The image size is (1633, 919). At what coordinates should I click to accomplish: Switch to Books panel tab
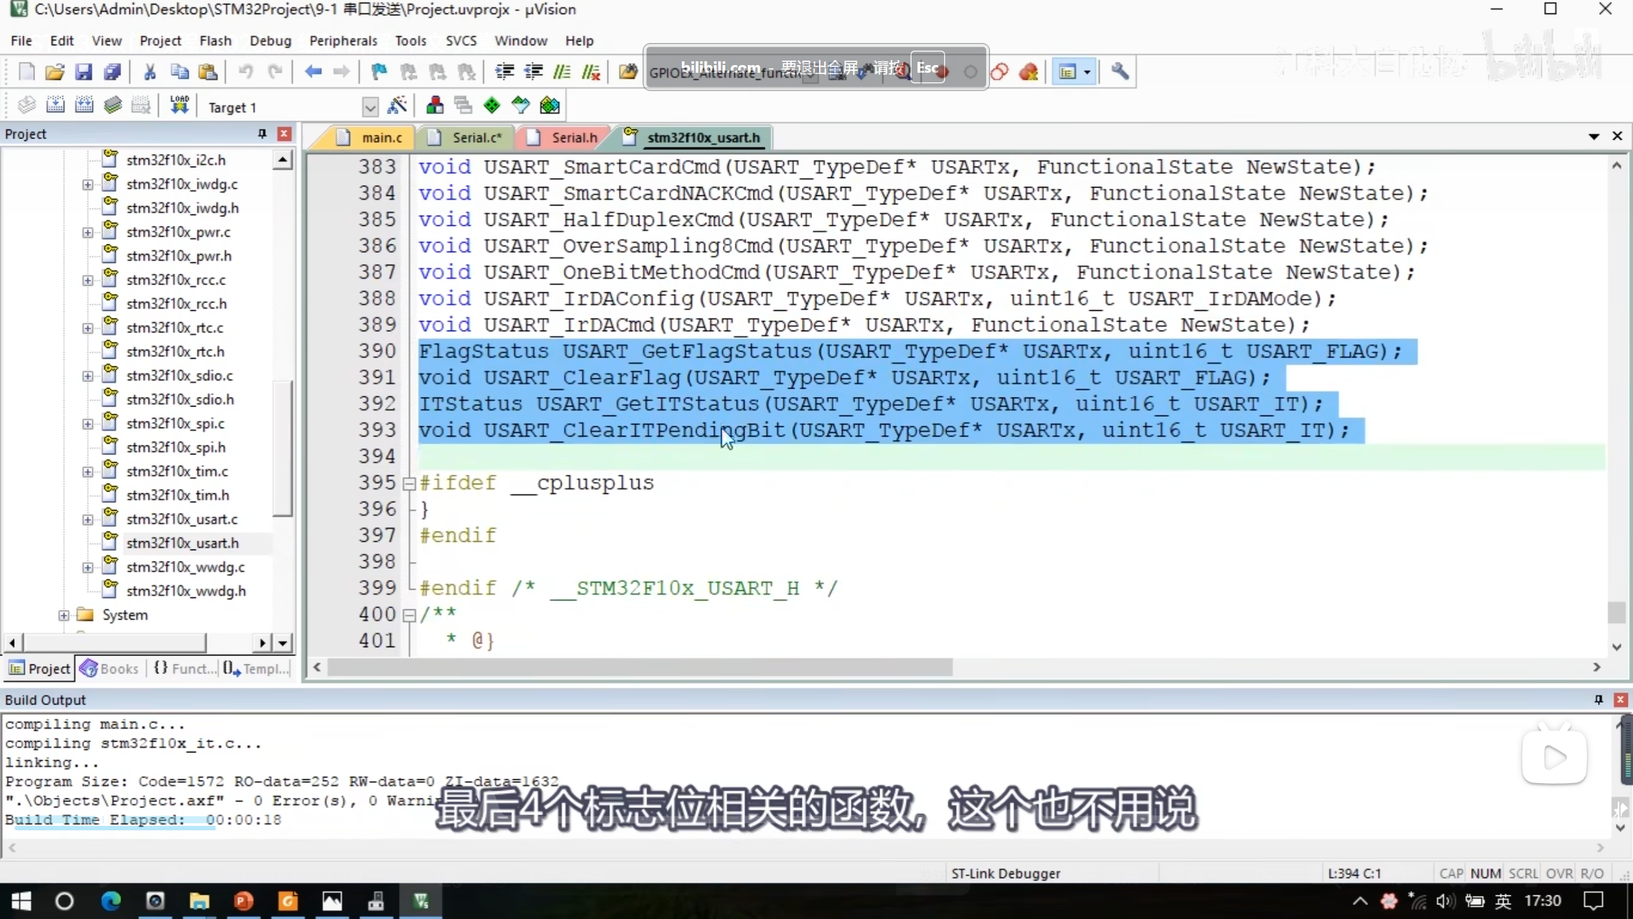click(110, 668)
